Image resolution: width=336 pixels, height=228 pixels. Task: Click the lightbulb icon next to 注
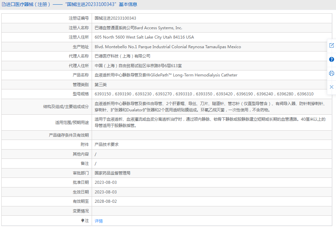click(83, 220)
